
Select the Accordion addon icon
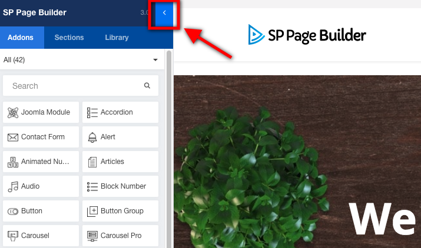(92, 113)
